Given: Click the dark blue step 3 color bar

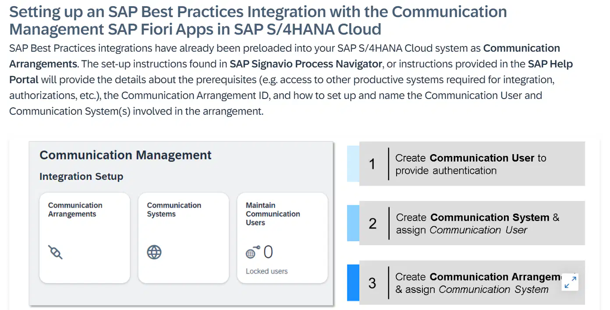Looking at the screenshot, I should pos(353,283).
